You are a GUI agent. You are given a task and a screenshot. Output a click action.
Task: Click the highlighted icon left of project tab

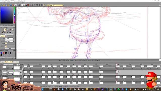point(44,5)
